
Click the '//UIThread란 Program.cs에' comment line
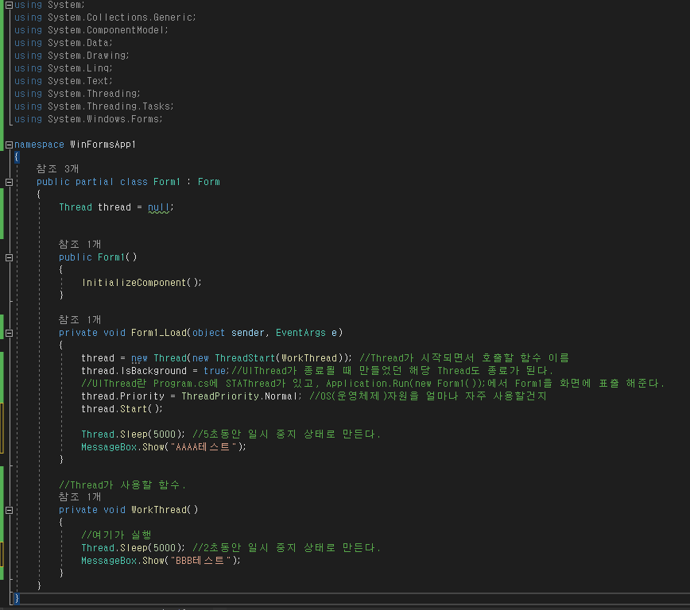click(x=372, y=384)
